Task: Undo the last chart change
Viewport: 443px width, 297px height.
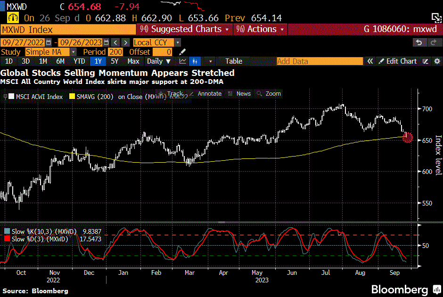Action: 419,42
